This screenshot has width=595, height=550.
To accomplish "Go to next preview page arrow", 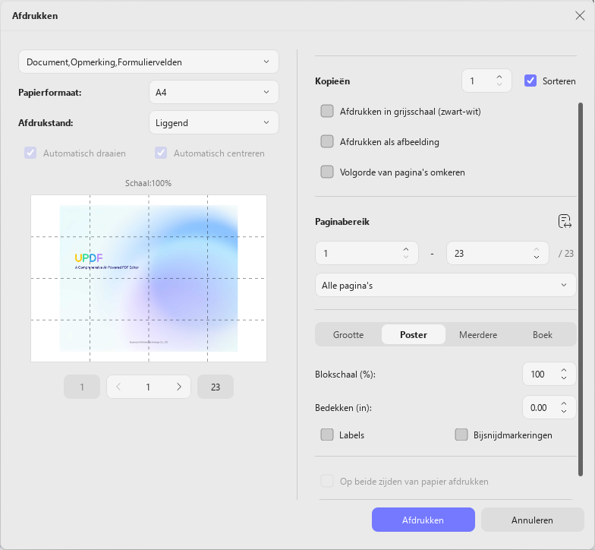I will [x=179, y=387].
